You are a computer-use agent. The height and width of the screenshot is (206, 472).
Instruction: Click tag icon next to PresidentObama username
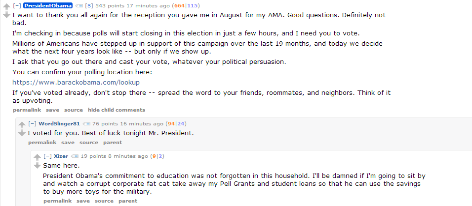coord(79,6)
